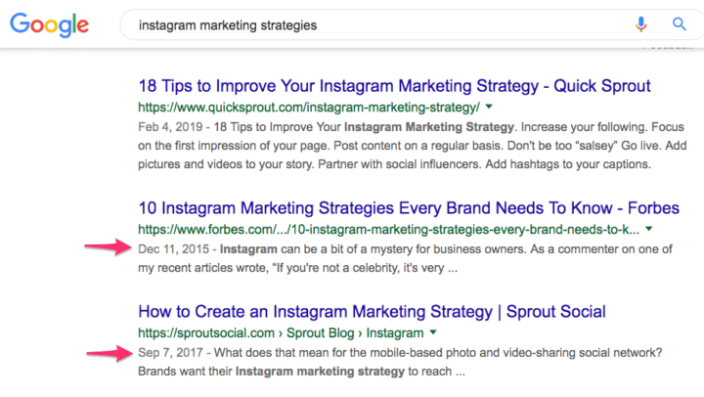
Task: Click the Sep 7, 2017 snippet date
Action: [170, 353]
